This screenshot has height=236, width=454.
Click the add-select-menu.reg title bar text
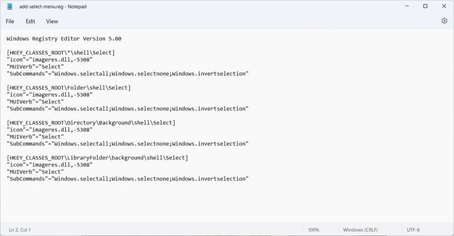[53, 7]
